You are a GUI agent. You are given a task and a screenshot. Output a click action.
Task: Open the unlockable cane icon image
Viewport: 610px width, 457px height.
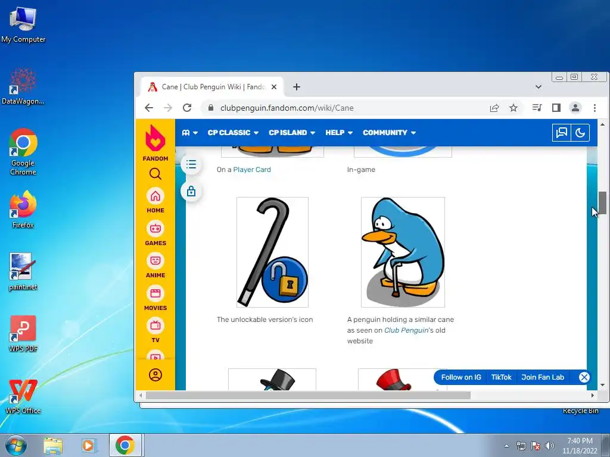[272, 252]
